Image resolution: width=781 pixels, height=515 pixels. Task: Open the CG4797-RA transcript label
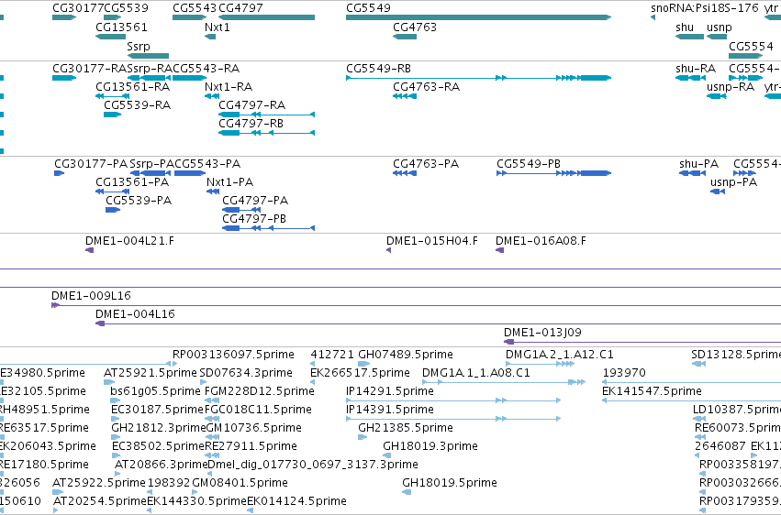(252, 104)
